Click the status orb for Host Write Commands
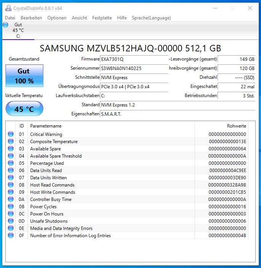261x268 pixels. click(x=11, y=192)
